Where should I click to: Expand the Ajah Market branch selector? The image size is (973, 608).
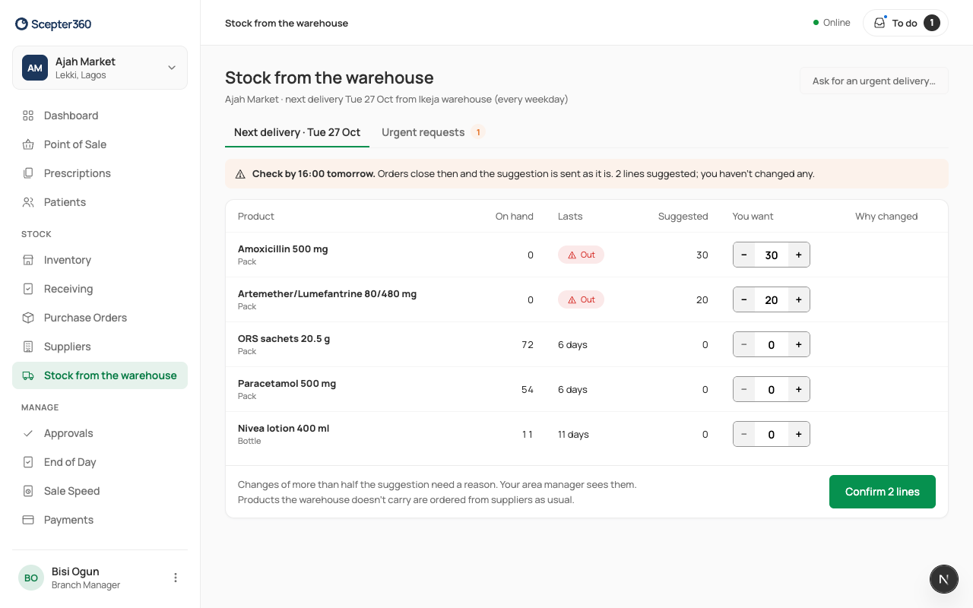[100, 68]
